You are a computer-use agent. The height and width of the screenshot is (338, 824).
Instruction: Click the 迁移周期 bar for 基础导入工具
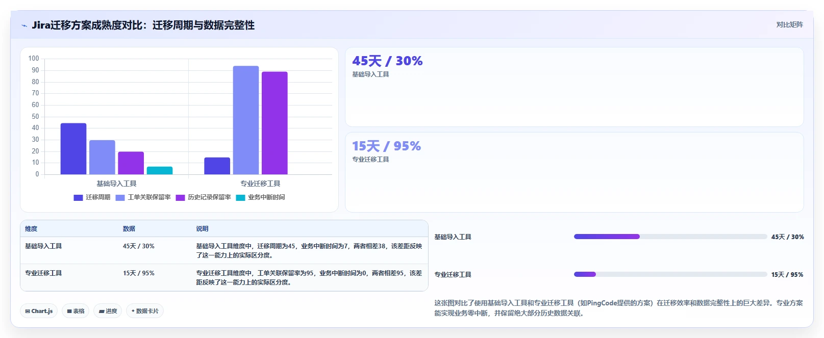pyautogui.click(x=73, y=149)
